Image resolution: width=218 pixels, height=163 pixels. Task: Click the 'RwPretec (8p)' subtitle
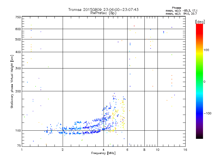click(103, 13)
